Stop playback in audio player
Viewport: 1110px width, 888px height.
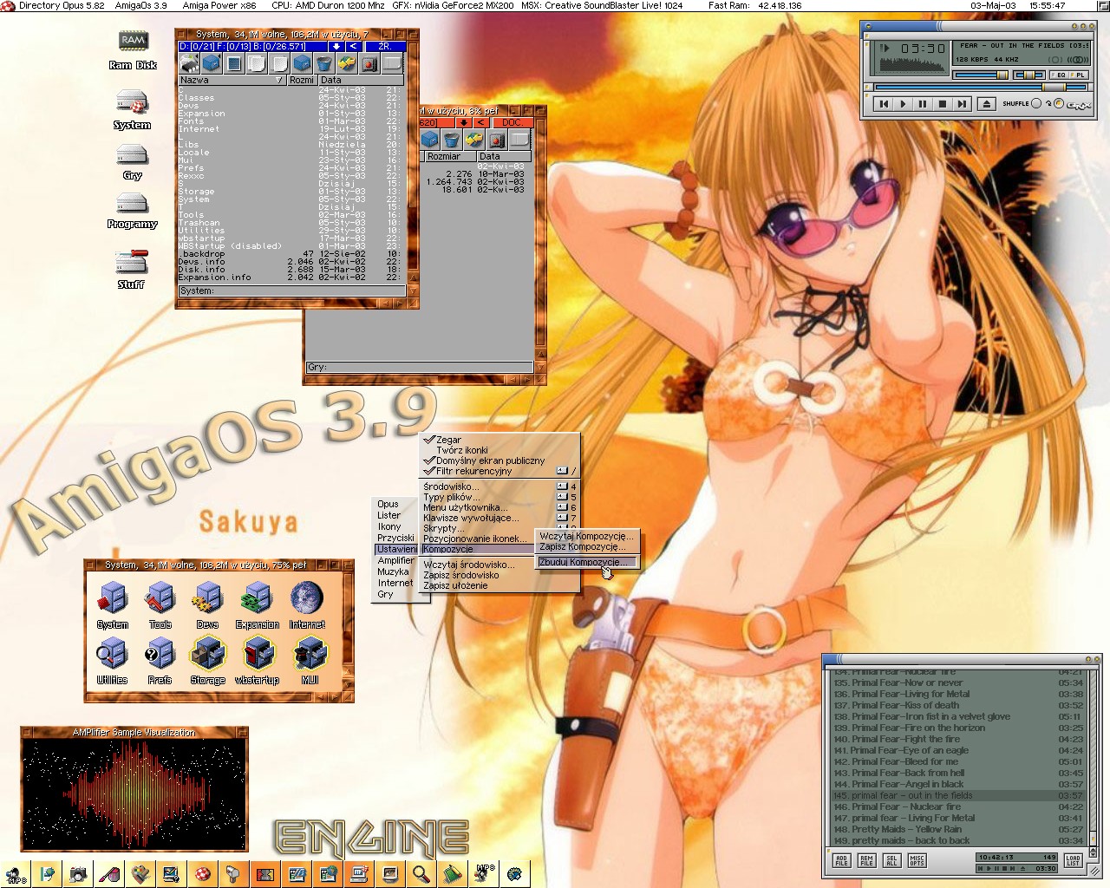(x=943, y=104)
